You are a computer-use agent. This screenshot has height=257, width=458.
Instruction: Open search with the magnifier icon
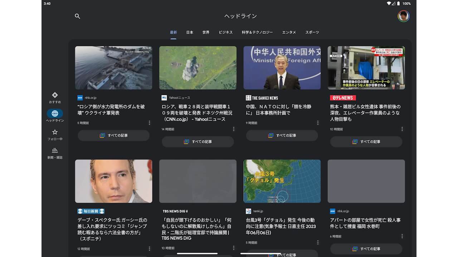click(x=77, y=16)
